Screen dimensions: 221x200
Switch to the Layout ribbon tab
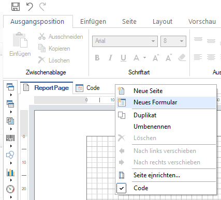(163, 22)
